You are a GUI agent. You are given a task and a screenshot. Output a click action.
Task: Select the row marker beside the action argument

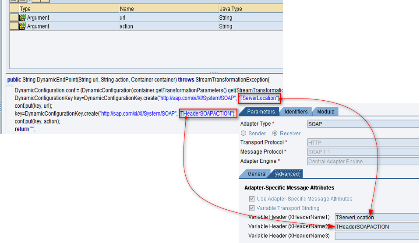click(14, 27)
